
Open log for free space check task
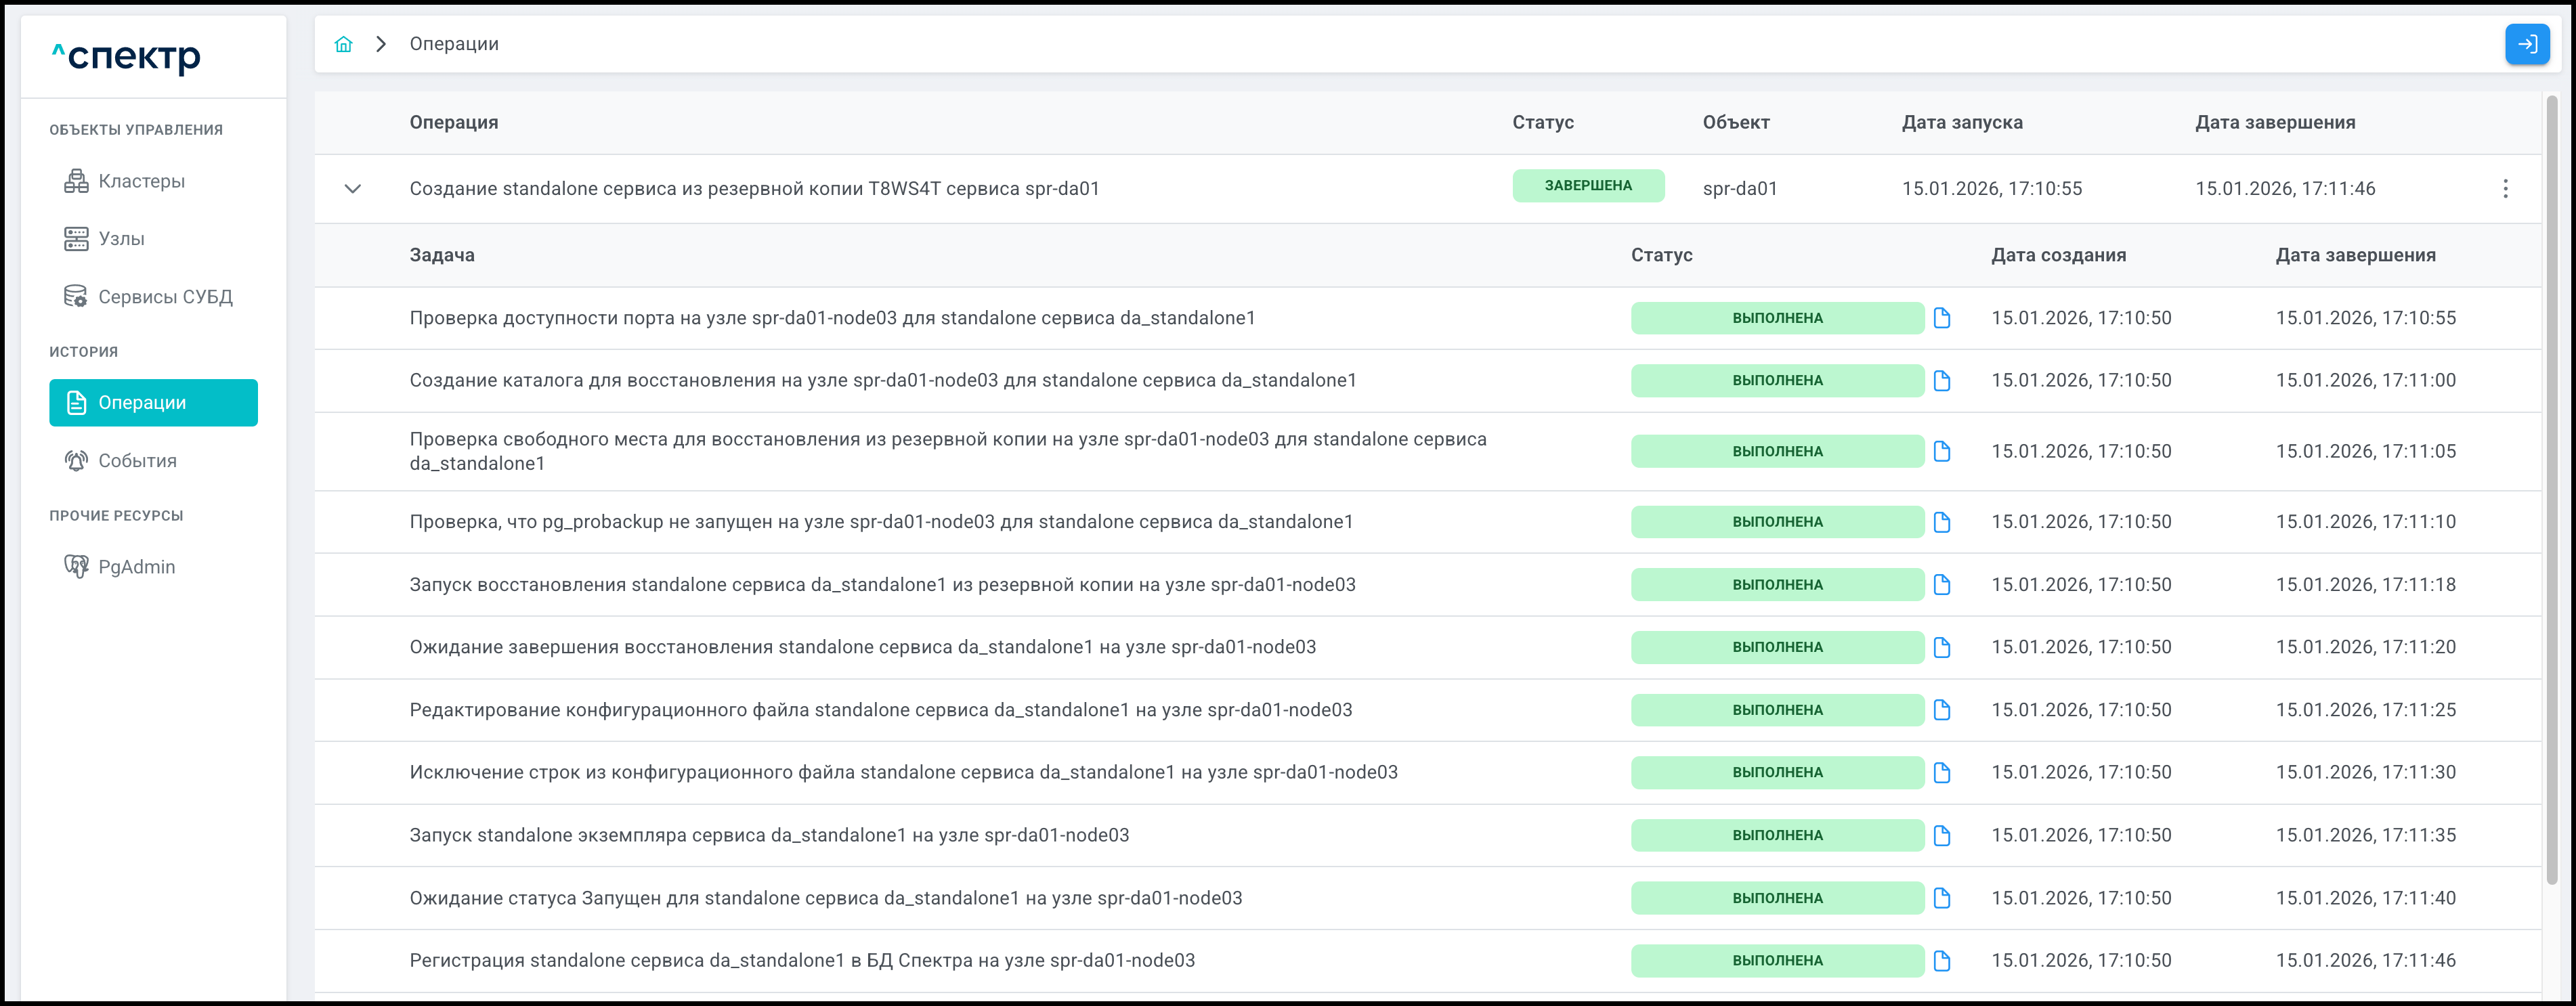tap(1941, 451)
